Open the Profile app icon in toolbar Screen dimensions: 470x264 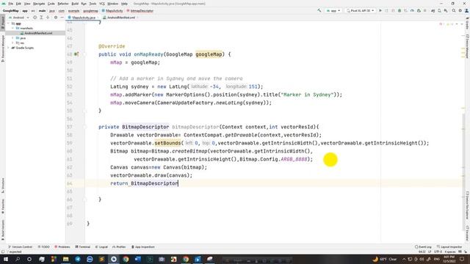click(412, 10)
